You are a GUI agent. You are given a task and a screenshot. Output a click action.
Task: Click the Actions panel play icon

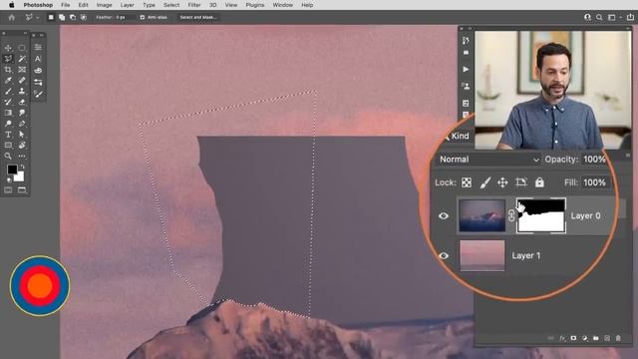click(466, 69)
